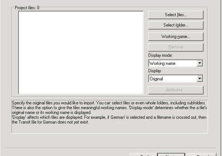Select the Original combo box field
Viewport: 222px width, 156px height.
(x=176, y=79)
